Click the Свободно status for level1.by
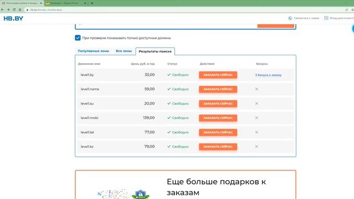354x199 pixels. [178, 75]
